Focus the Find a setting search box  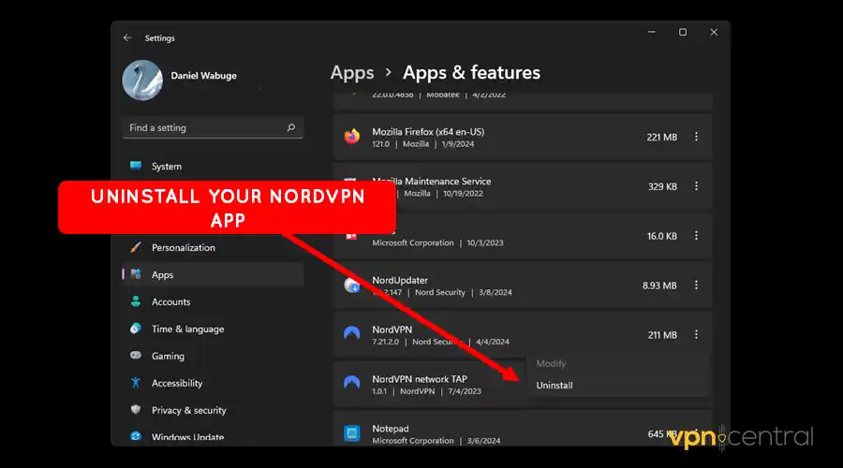213,128
